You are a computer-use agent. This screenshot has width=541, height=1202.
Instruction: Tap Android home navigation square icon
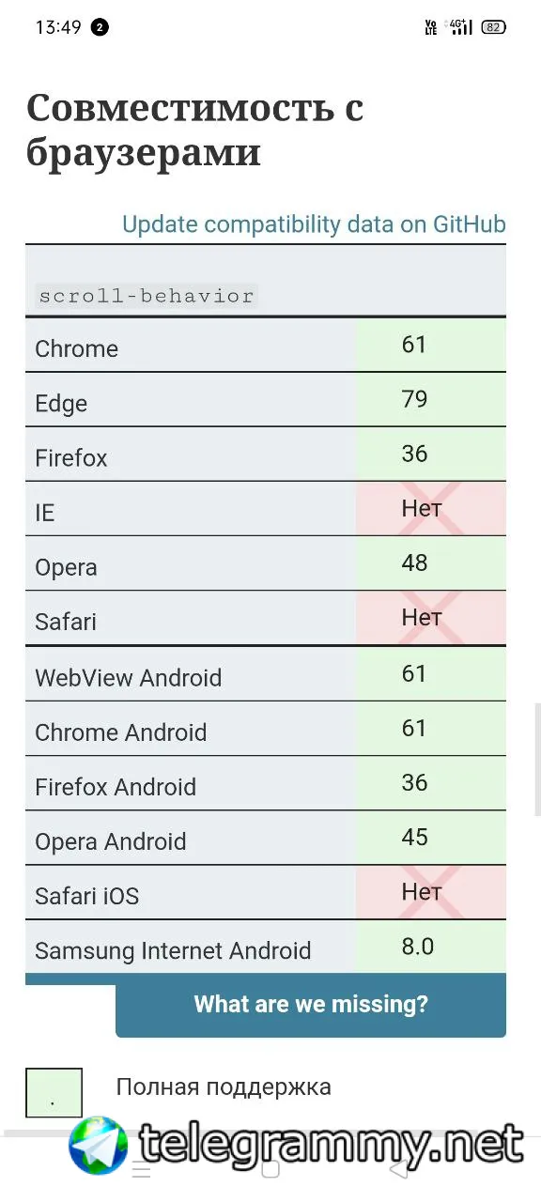coord(270,1169)
